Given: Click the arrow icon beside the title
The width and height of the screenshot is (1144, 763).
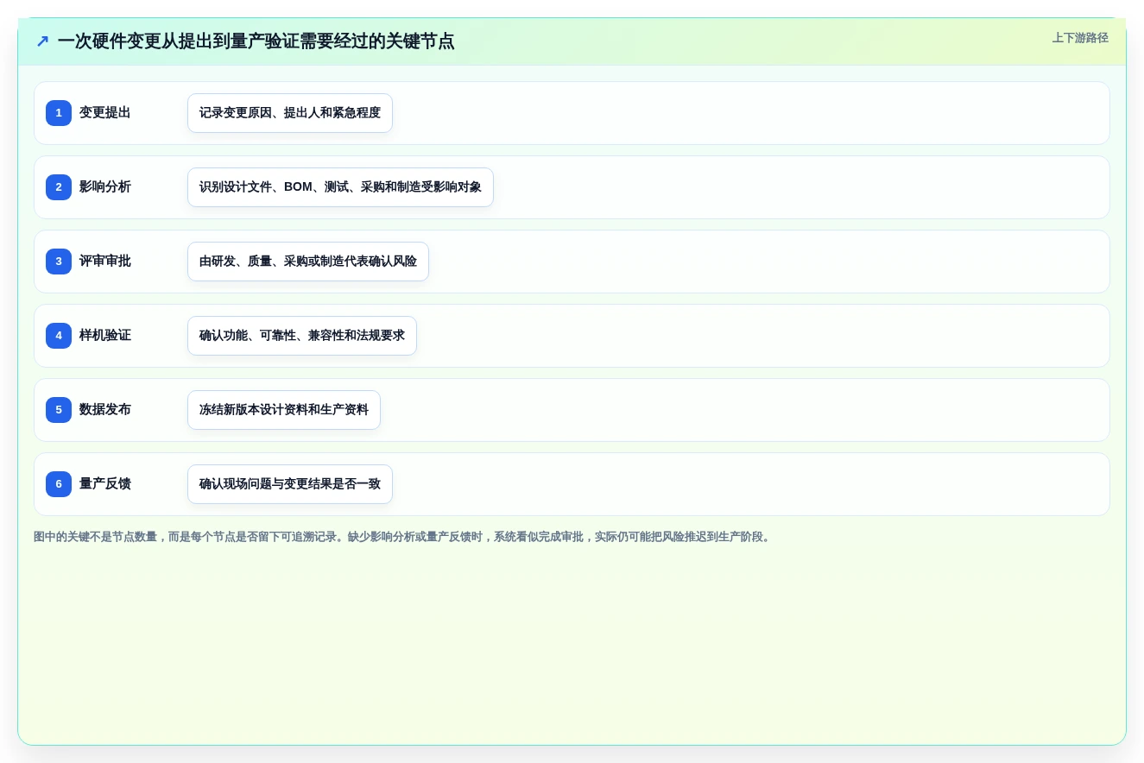Looking at the screenshot, I should pos(42,41).
